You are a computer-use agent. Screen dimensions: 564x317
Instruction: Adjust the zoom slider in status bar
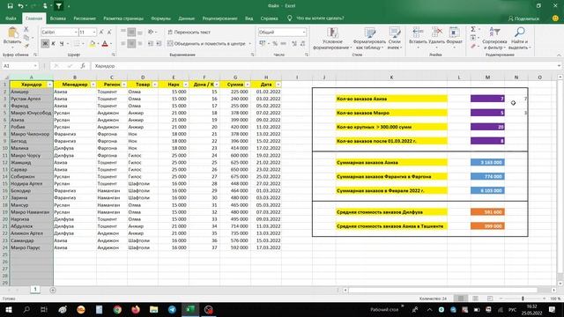click(x=523, y=299)
